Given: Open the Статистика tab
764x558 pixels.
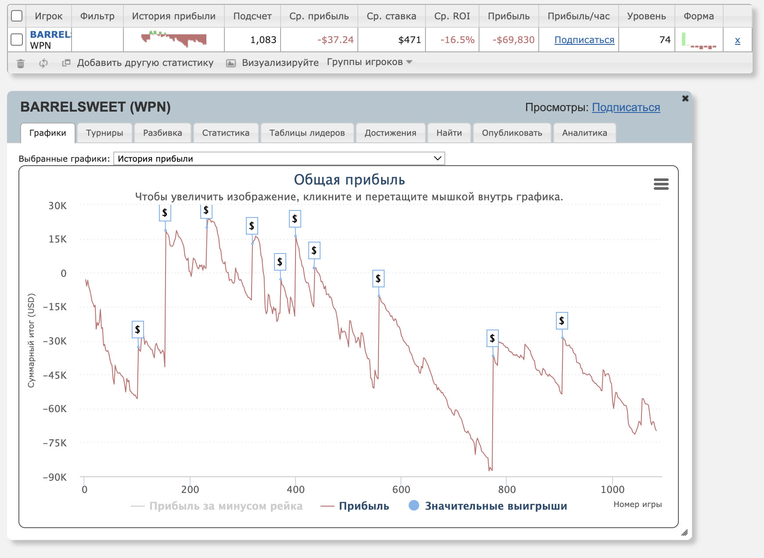Looking at the screenshot, I should (226, 133).
